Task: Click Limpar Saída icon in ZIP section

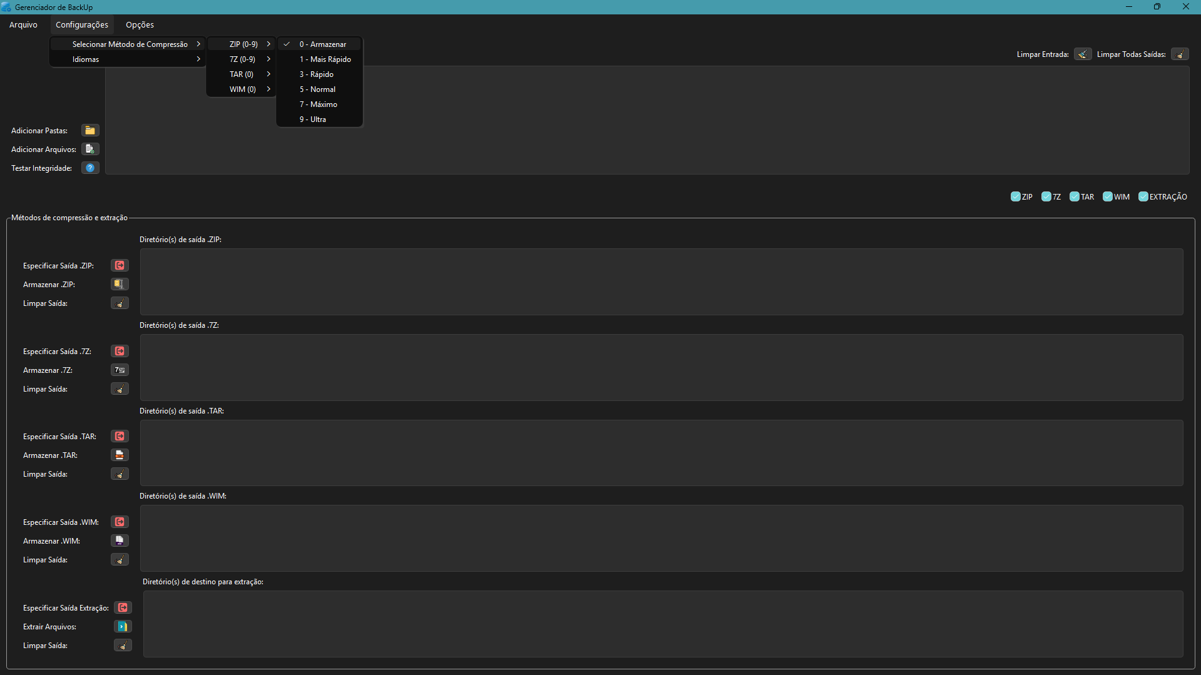Action: point(120,303)
